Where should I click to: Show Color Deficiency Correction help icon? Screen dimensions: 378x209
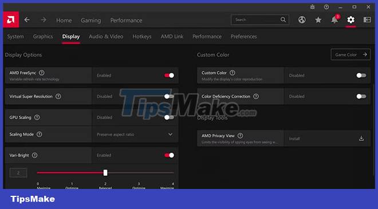[256, 96]
